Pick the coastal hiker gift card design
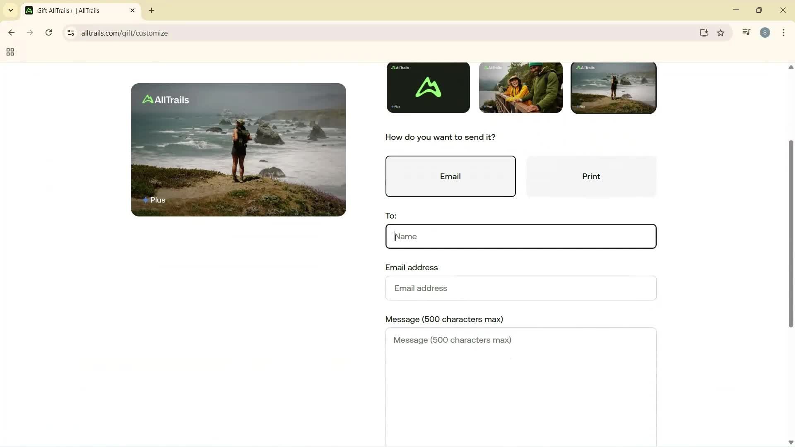 pyautogui.click(x=613, y=88)
